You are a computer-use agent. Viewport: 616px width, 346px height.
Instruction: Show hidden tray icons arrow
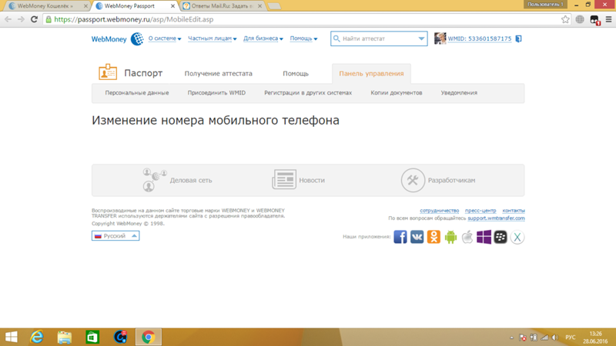pyautogui.click(x=511, y=338)
